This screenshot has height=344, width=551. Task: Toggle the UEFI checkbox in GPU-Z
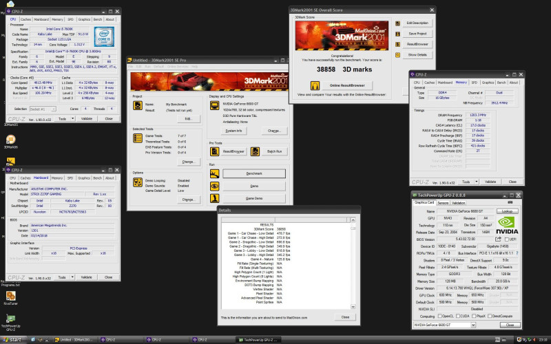coord(507,239)
